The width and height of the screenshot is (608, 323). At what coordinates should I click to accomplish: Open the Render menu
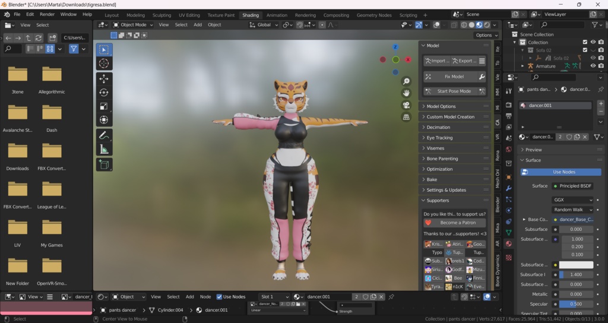(47, 14)
